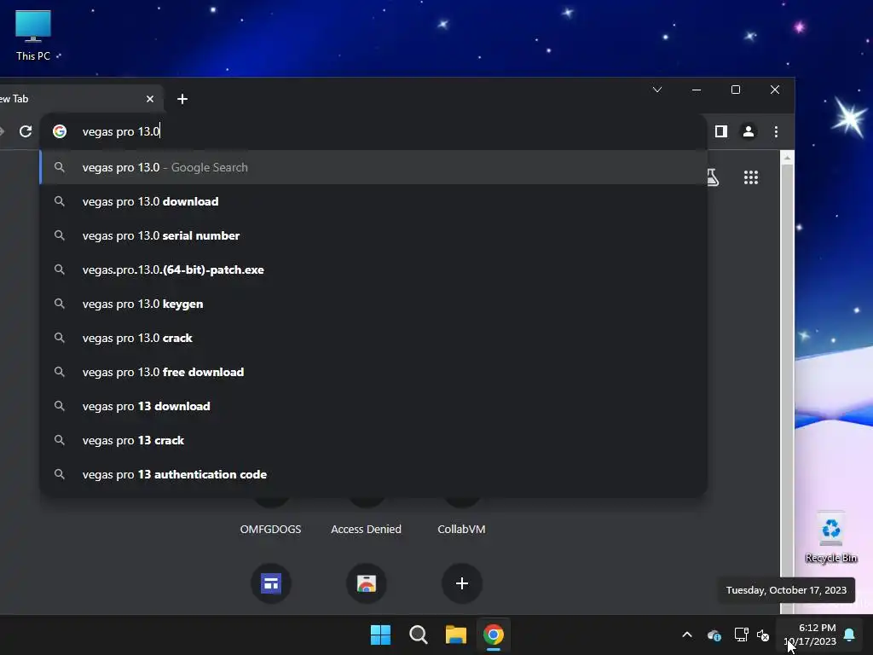Viewport: 873px width, 655px height.
Task: Click the muted volume tray icon
Action: (x=763, y=635)
